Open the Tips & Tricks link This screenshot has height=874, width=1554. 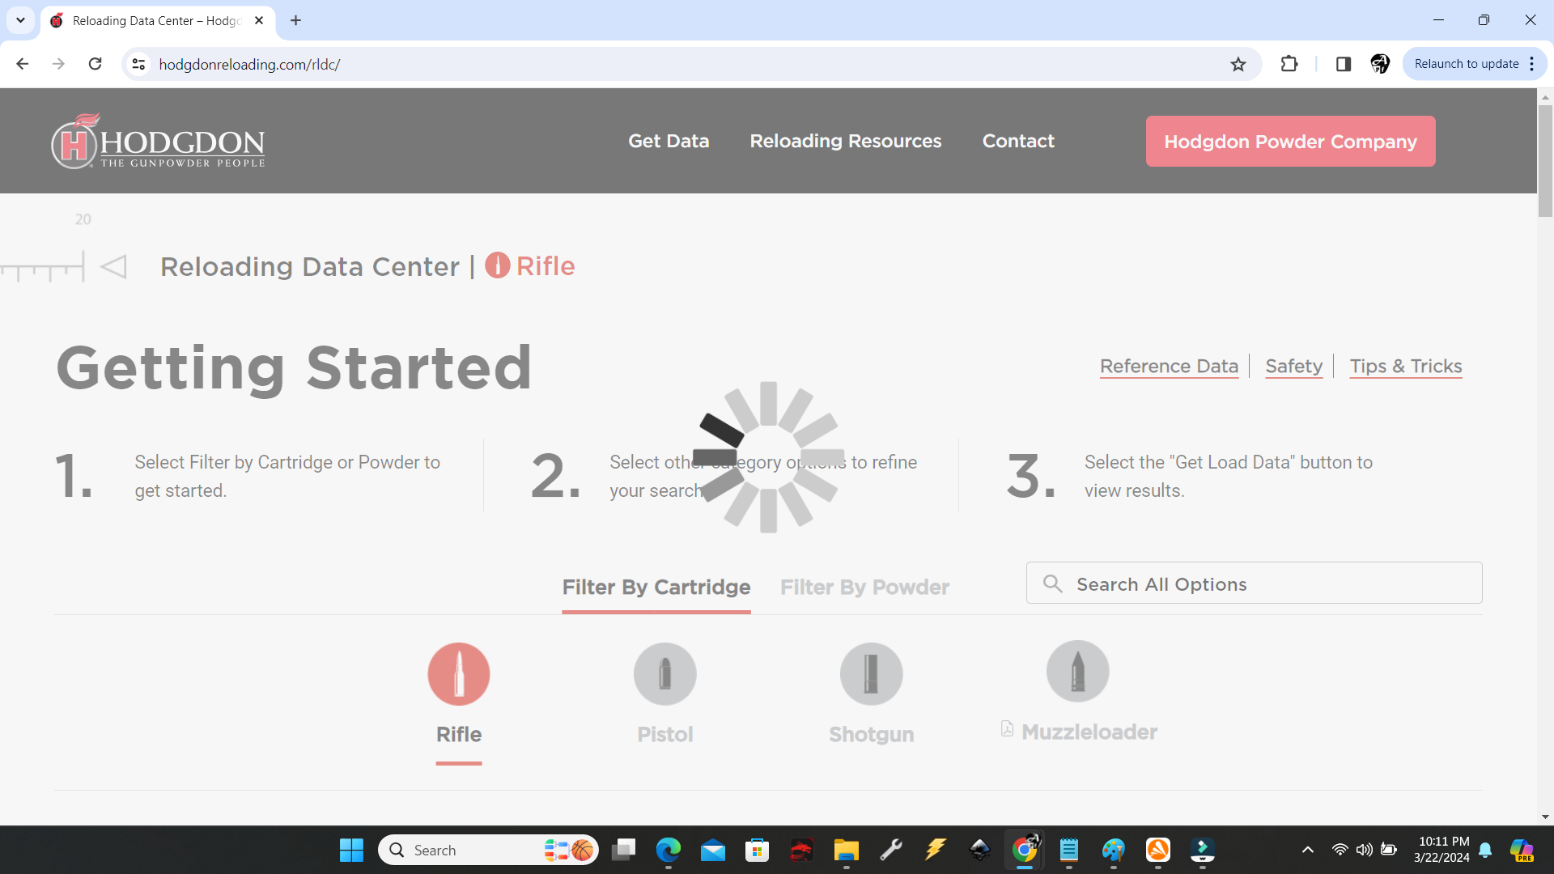pyautogui.click(x=1406, y=367)
